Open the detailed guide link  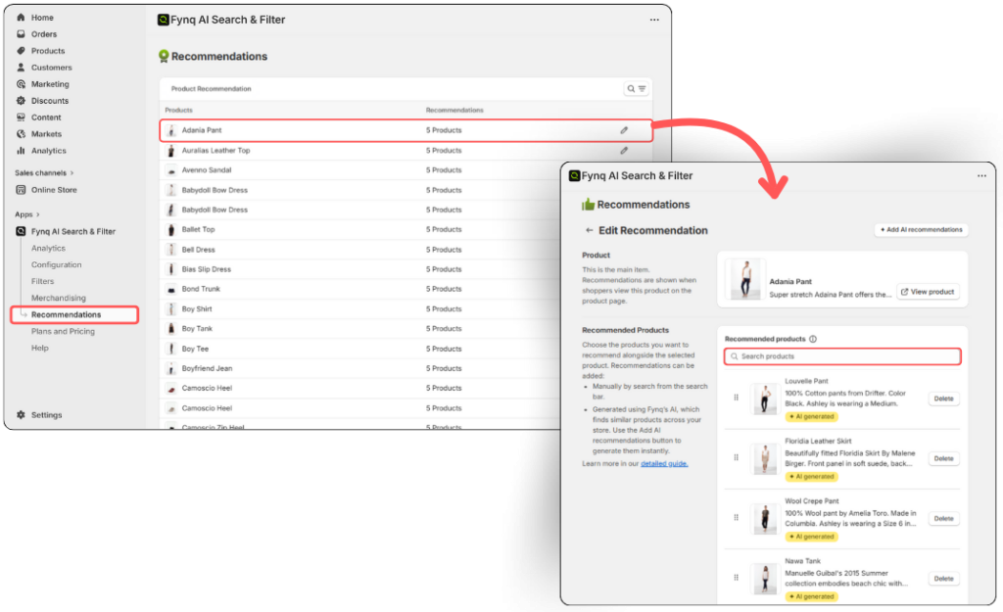[664, 464]
